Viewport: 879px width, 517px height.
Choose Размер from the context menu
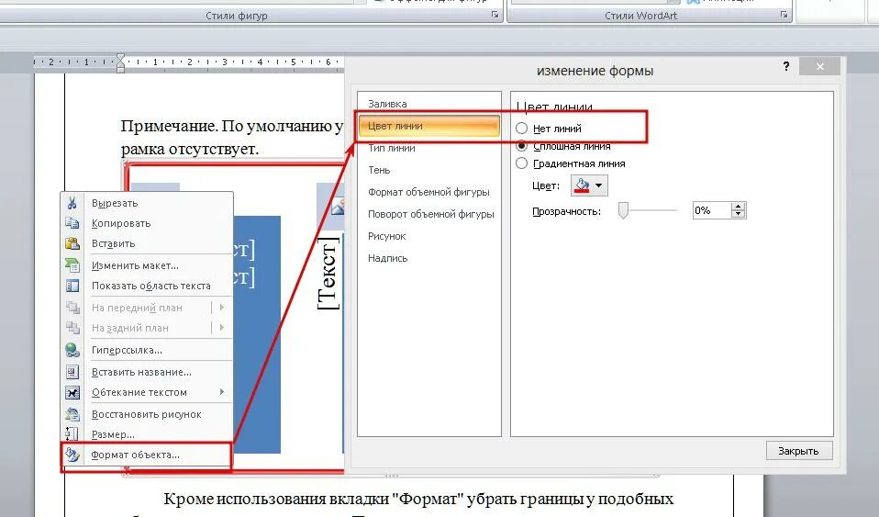coord(147,434)
